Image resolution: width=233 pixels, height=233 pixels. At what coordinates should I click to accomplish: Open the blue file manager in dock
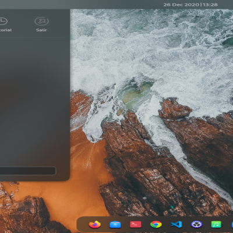[x=115, y=224]
